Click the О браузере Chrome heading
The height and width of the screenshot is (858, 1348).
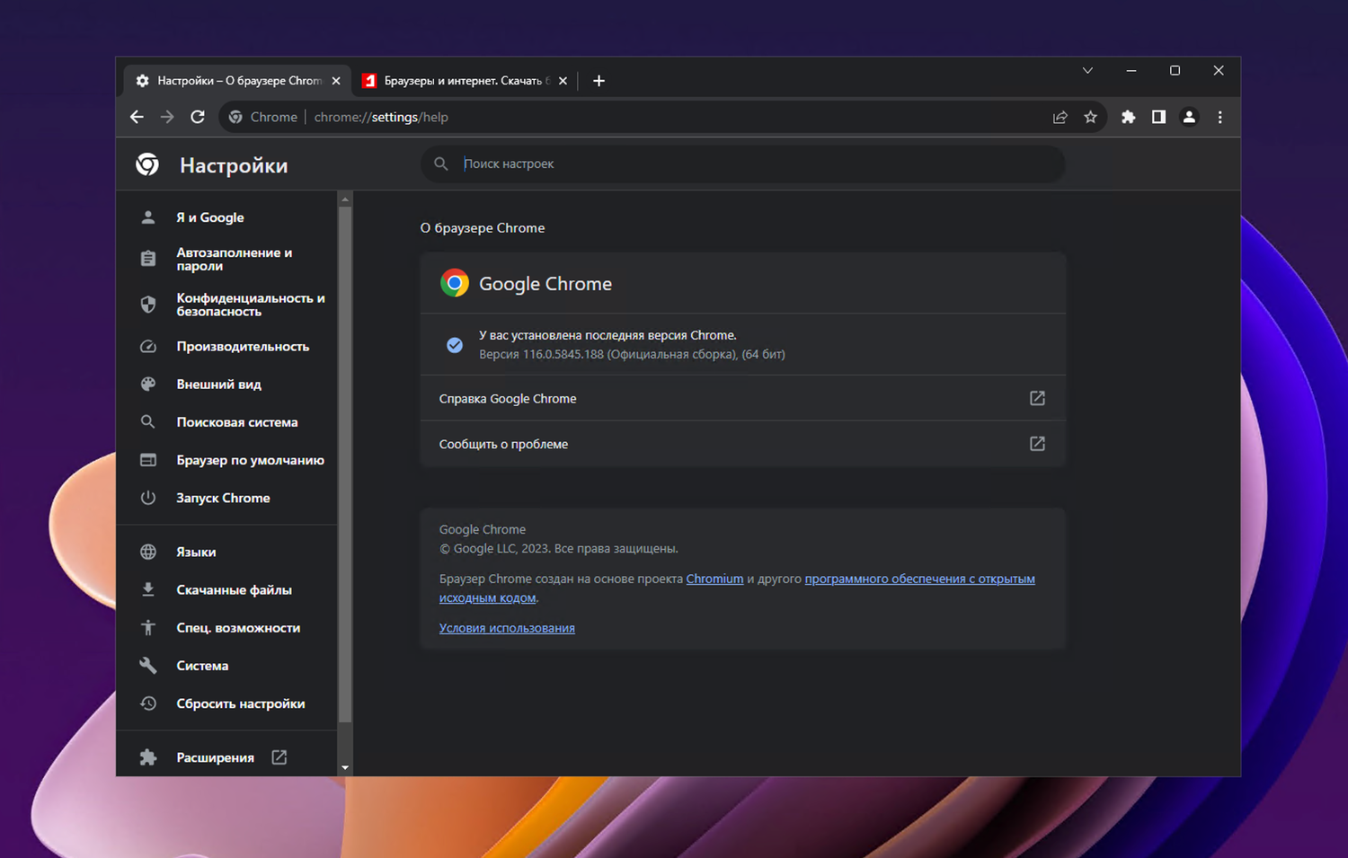[483, 228]
